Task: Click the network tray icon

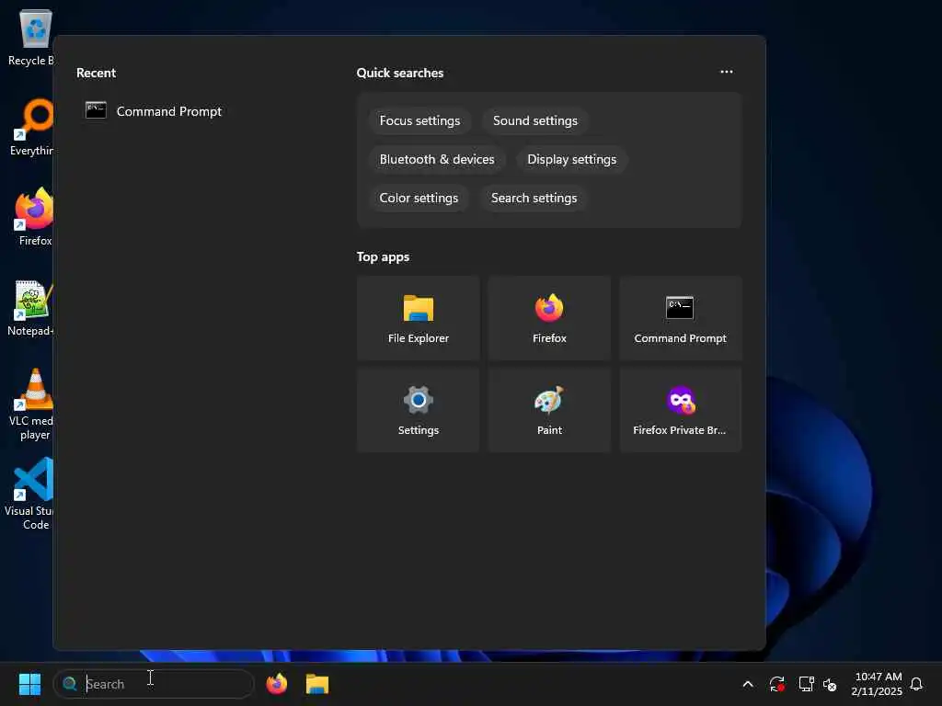Action: click(x=806, y=684)
